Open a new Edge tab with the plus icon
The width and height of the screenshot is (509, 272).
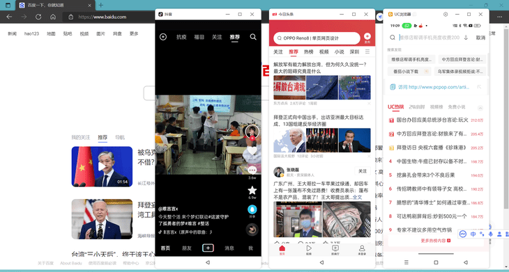coord(101,5)
